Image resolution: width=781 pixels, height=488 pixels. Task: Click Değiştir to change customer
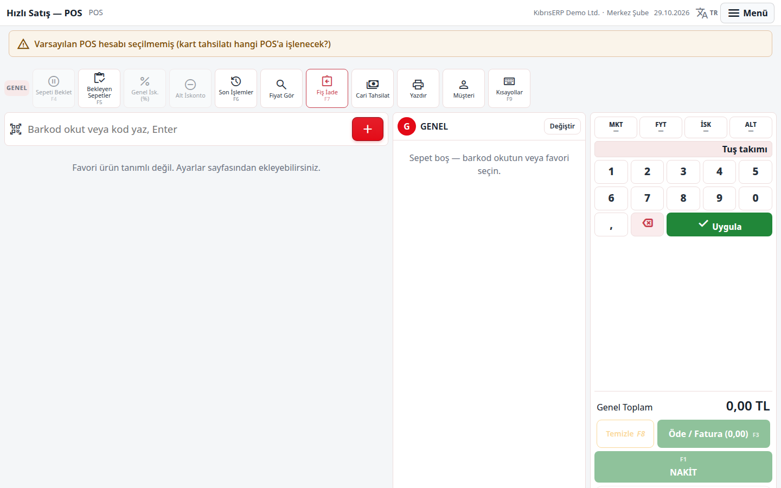coord(562,126)
